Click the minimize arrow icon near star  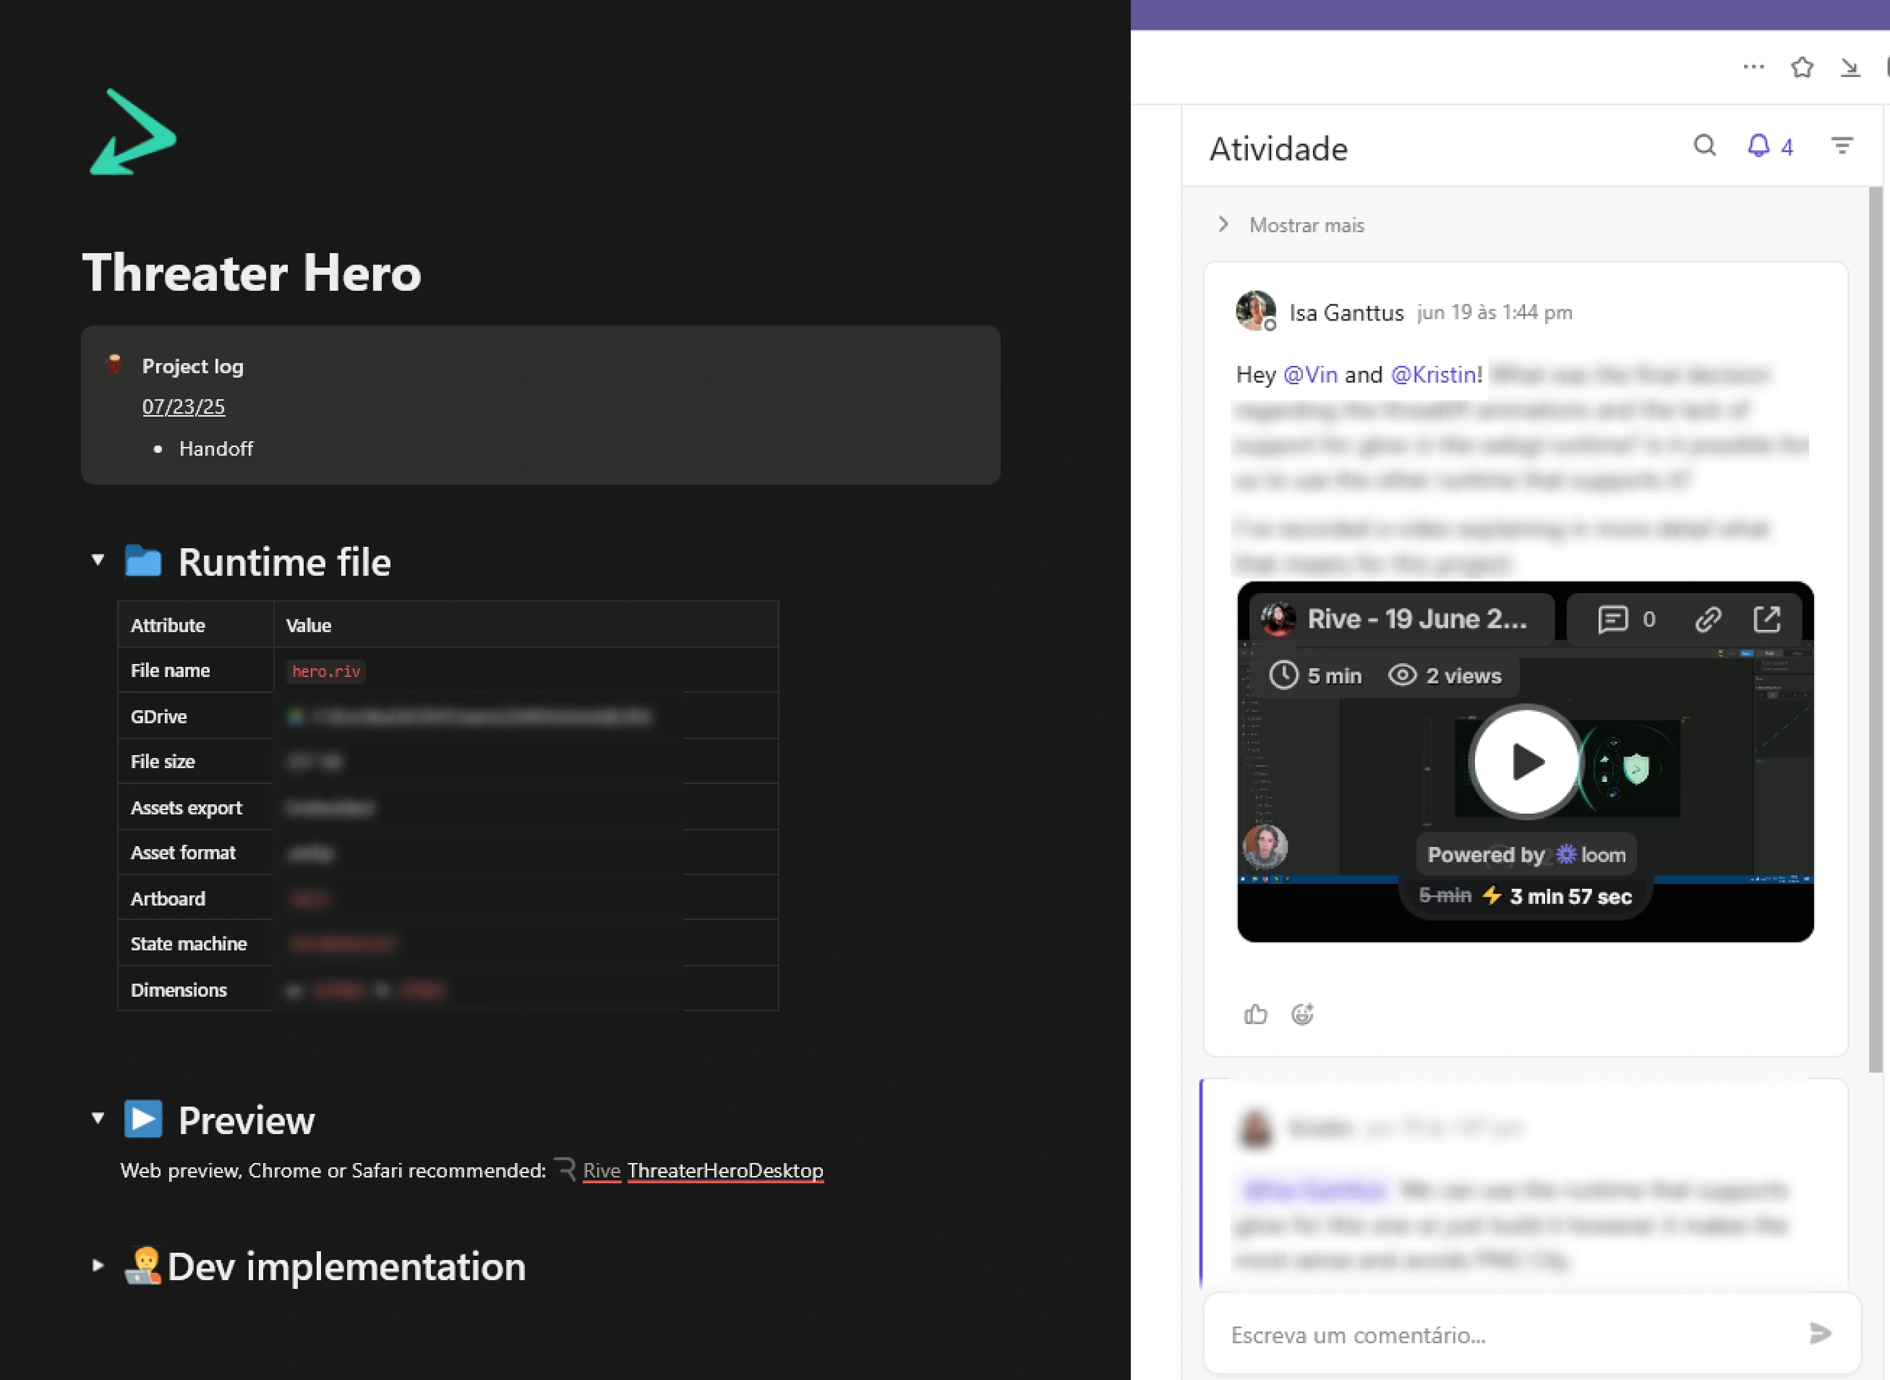click(1850, 68)
